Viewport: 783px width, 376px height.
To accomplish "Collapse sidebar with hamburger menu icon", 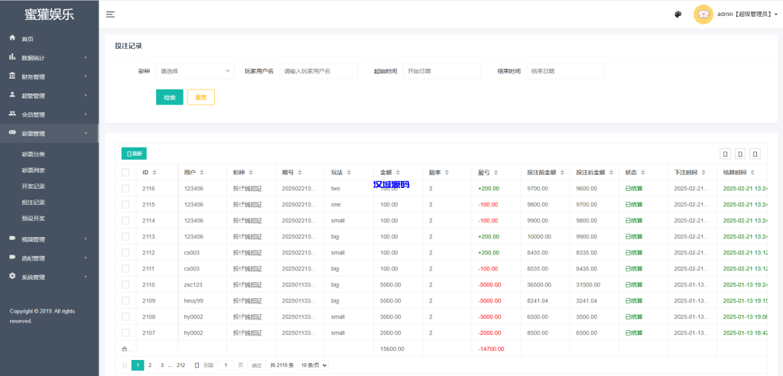I will pos(111,15).
